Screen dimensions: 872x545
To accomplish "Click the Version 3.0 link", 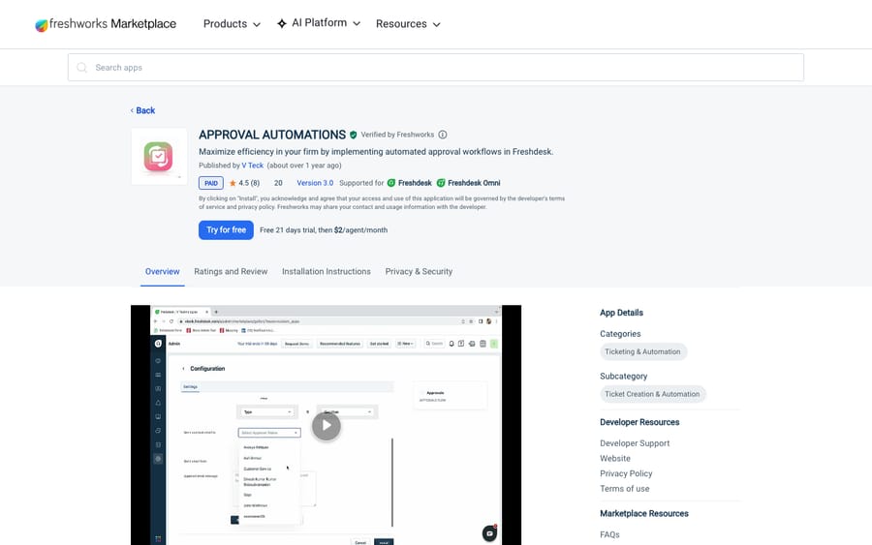I will point(315,183).
